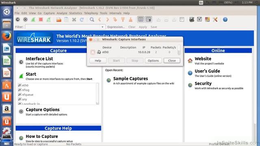This screenshot has width=260, height=146.
Task: Click the save capture file toolbar icon
Action: coord(67,19)
